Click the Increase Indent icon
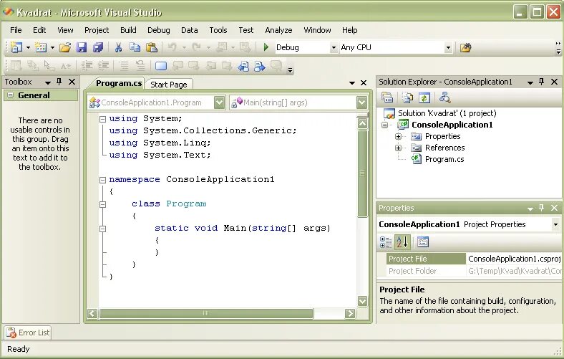 point(103,65)
